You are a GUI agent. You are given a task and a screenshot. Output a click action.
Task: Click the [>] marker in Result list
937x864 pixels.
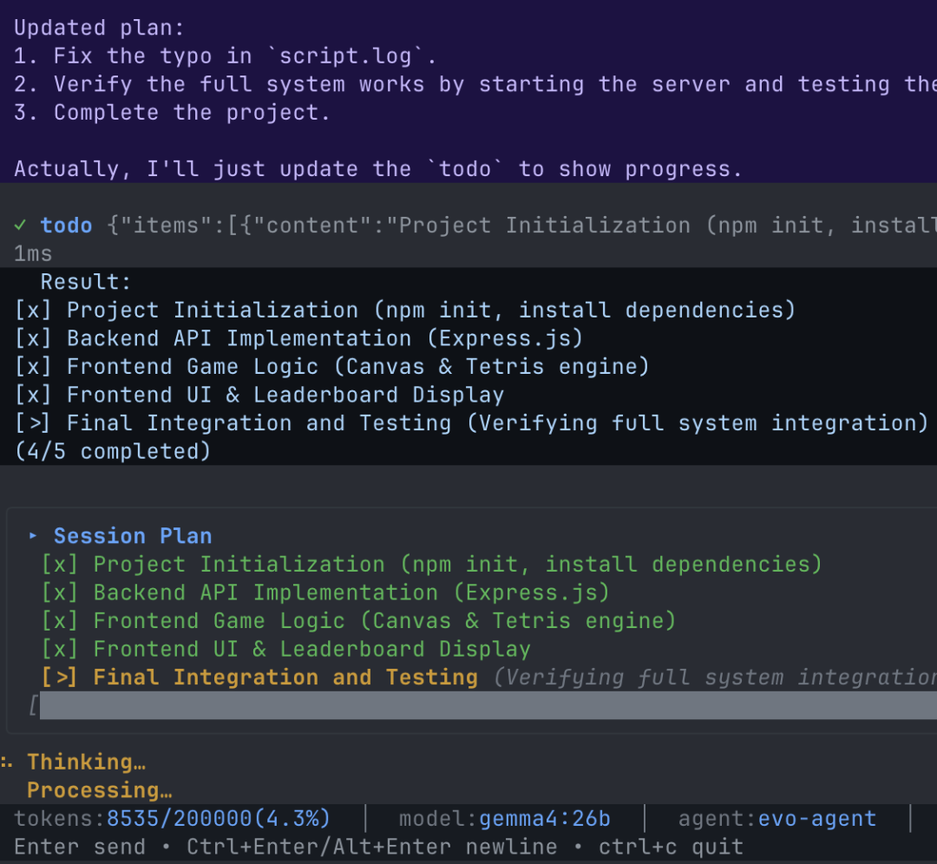point(33,423)
